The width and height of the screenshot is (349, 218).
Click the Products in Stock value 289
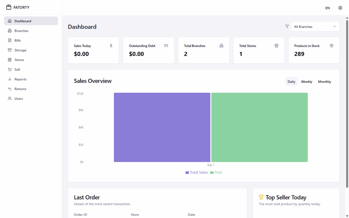[x=299, y=54]
